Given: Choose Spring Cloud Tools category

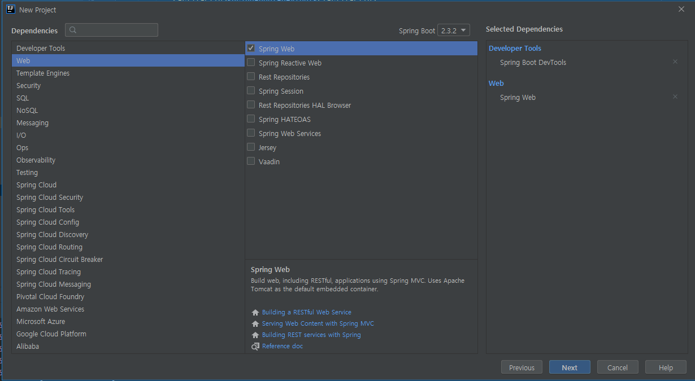Looking at the screenshot, I should [128, 209].
